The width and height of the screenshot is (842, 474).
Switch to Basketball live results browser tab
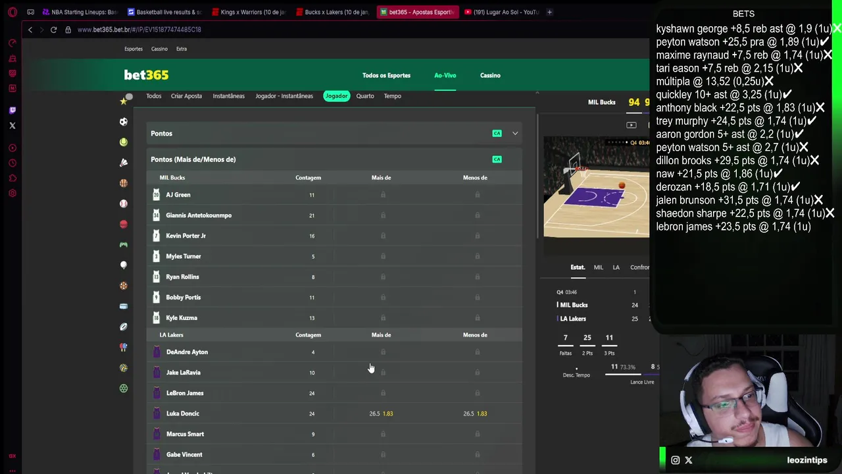(x=164, y=12)
